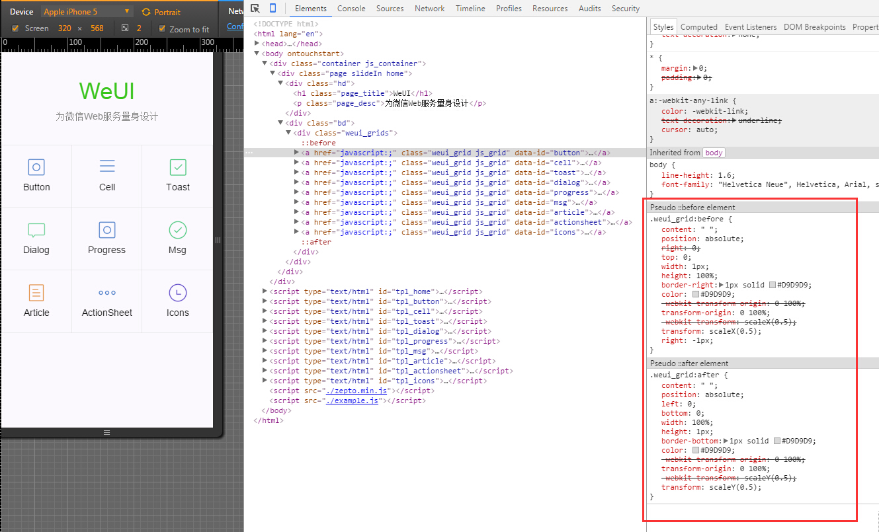Tap the Icons clock icon
This screenshot has width=879, height=532.
tap(178, 292)
